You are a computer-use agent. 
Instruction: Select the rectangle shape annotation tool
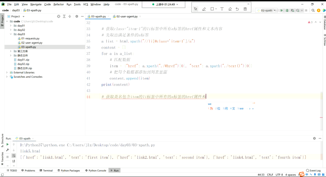pyautogui.click(x=212, y=9)
